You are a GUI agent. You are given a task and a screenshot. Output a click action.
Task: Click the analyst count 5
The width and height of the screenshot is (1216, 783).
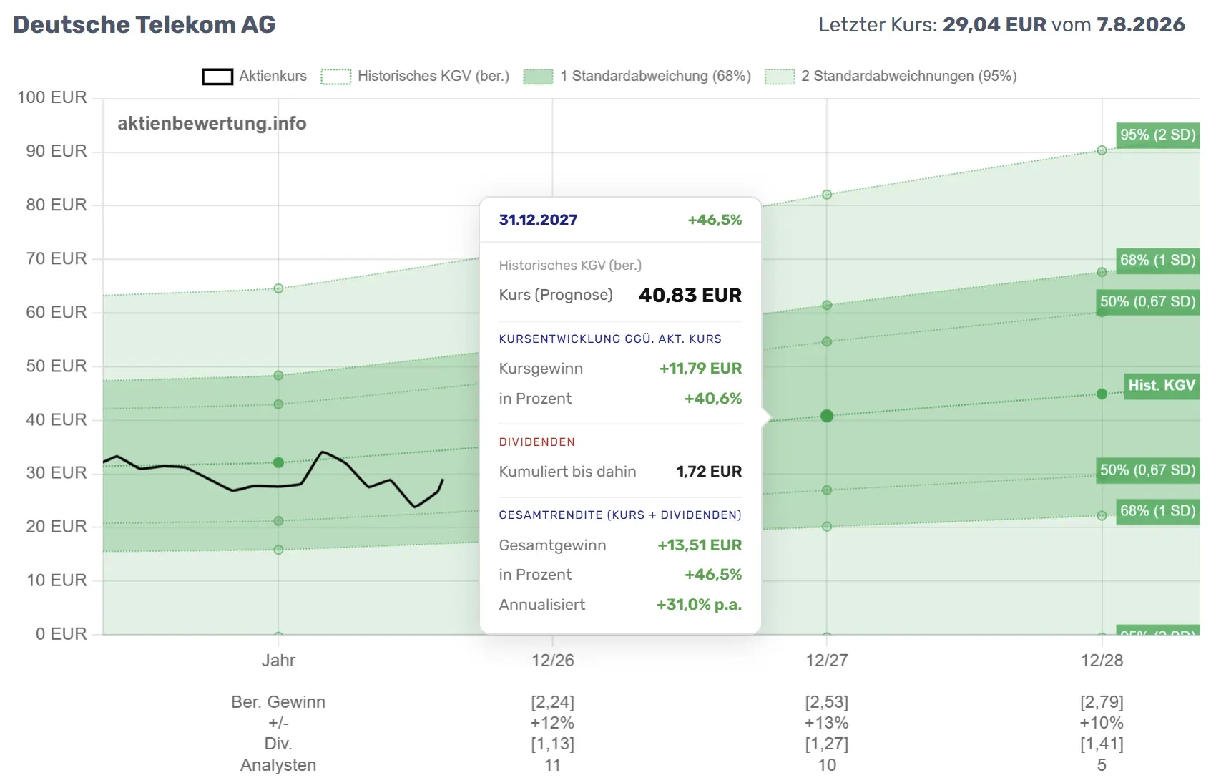(x=1102, y=765)
